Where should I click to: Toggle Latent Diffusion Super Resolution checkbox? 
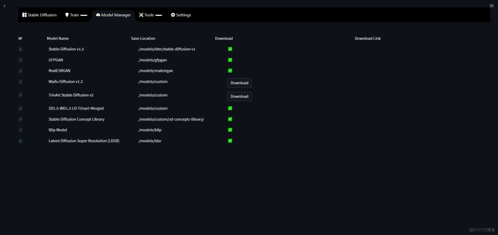click(x=230, y=141)
